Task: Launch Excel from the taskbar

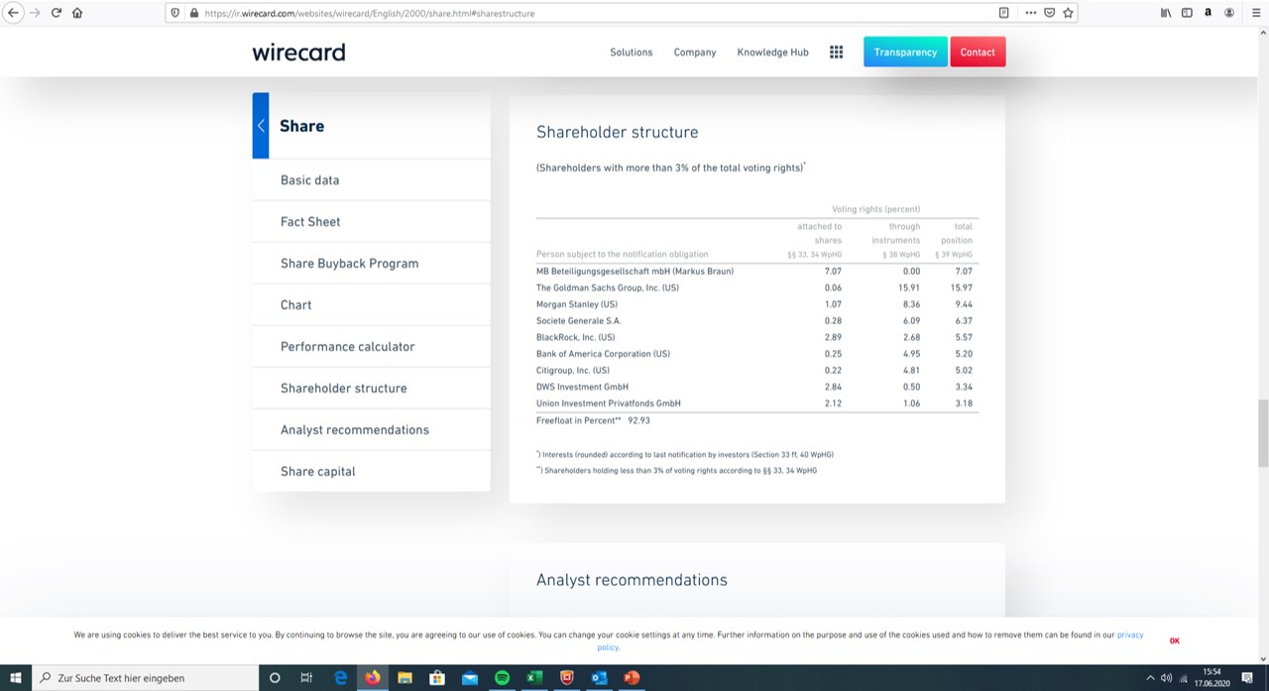Action: point(534,678)
